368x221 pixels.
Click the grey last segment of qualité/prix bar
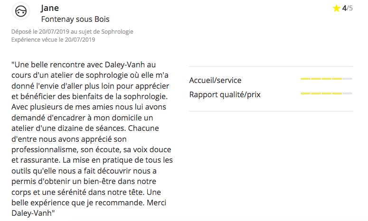coord(348,93)
